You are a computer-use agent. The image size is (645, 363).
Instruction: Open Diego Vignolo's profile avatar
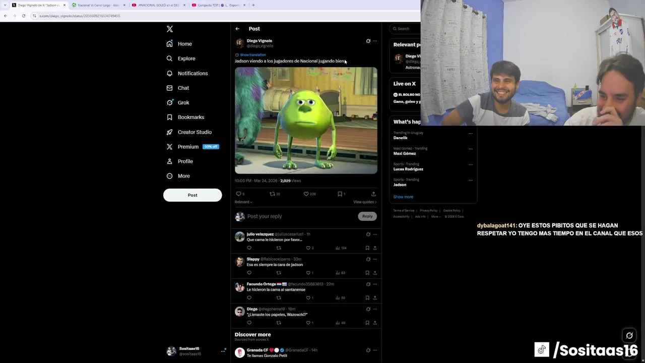(x=239, y=43)
